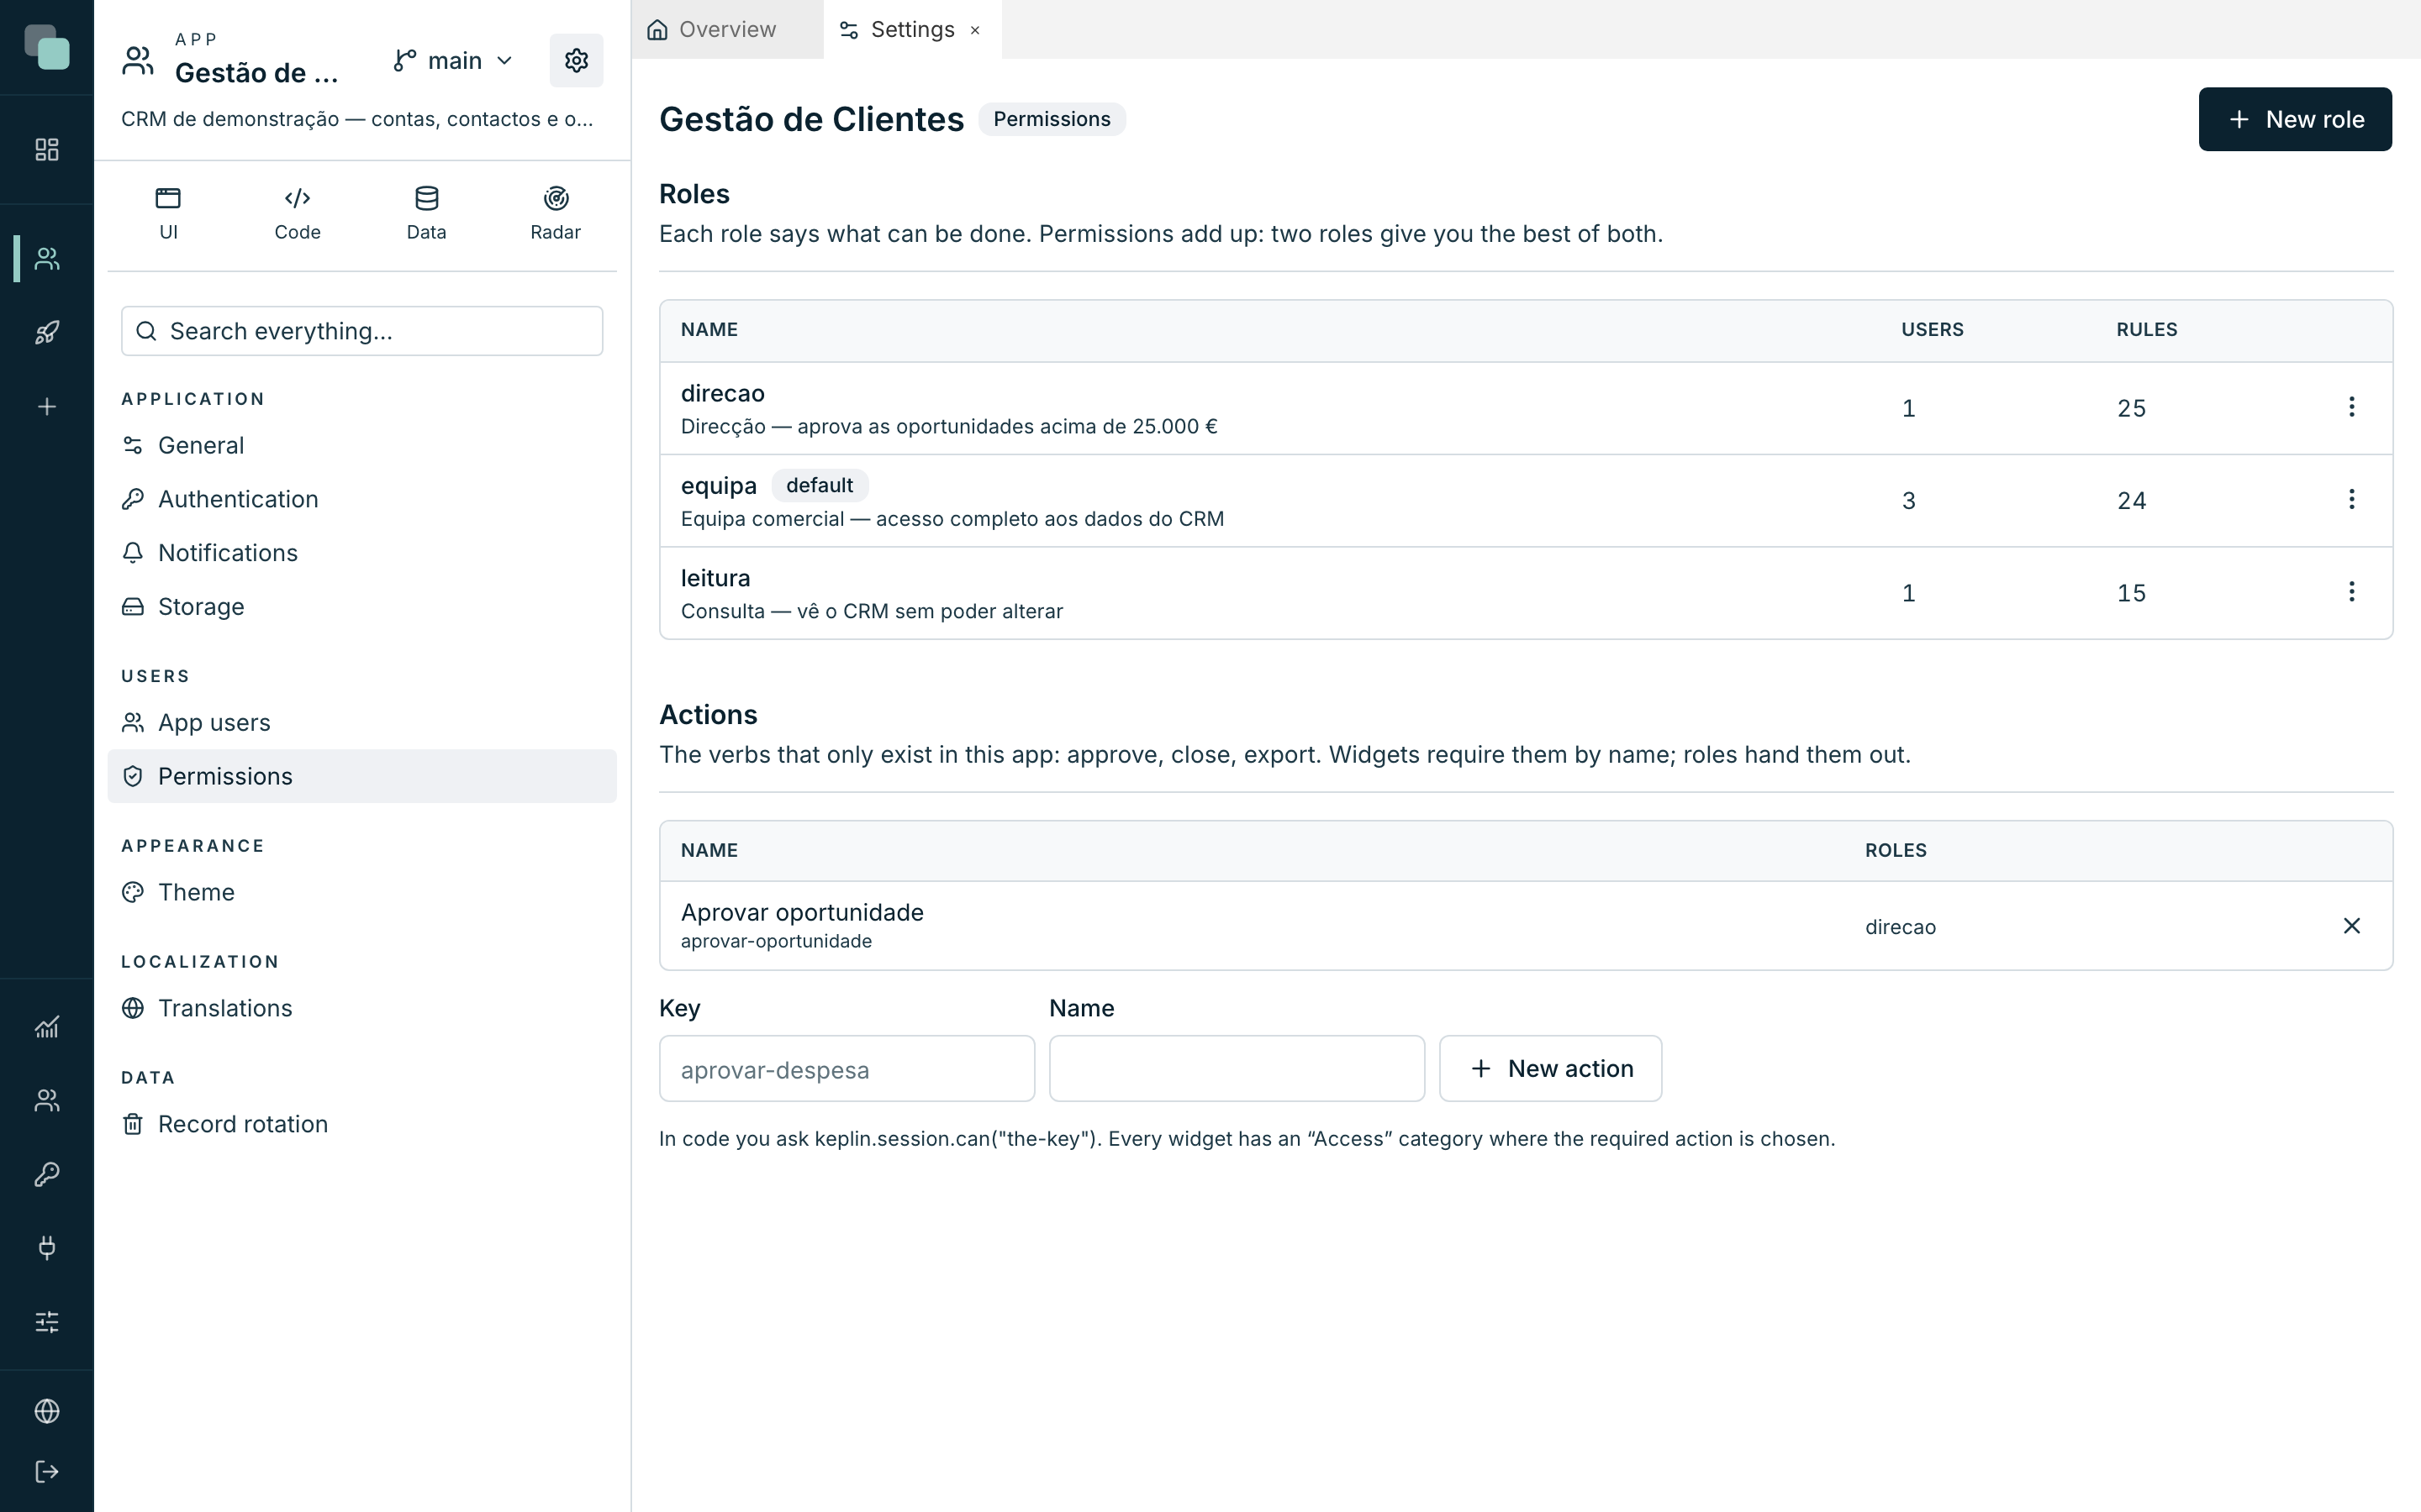Open Translations settings
This screenshot has width=2421, height=1512.
coord(362,1008)
